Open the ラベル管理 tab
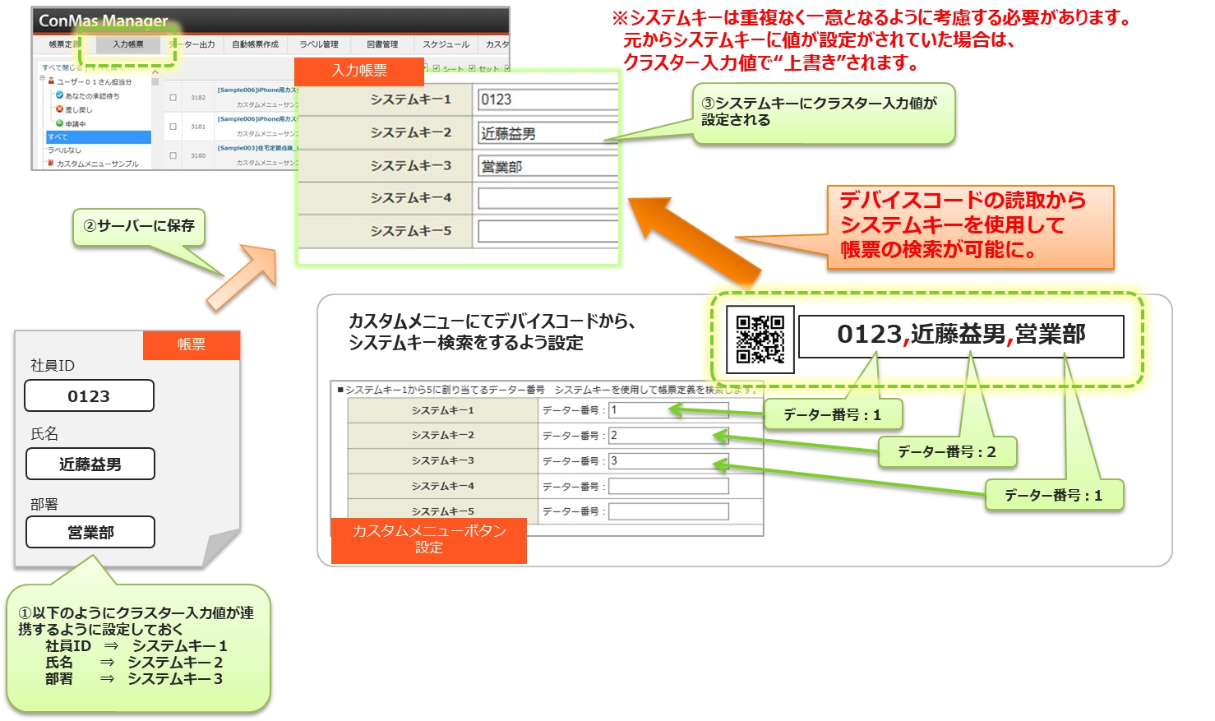Viewport: 1215px width, 721px height. point(318,44)
